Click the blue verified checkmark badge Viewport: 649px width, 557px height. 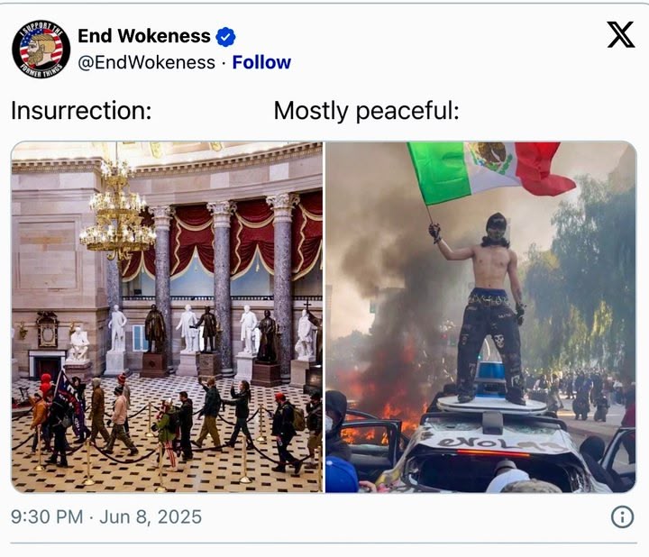pos(225,37)
